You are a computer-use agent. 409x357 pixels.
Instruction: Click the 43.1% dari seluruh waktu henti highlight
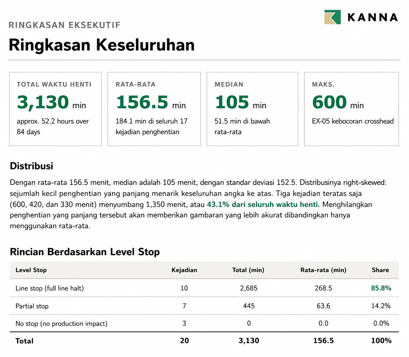click(x=262, y=204)
